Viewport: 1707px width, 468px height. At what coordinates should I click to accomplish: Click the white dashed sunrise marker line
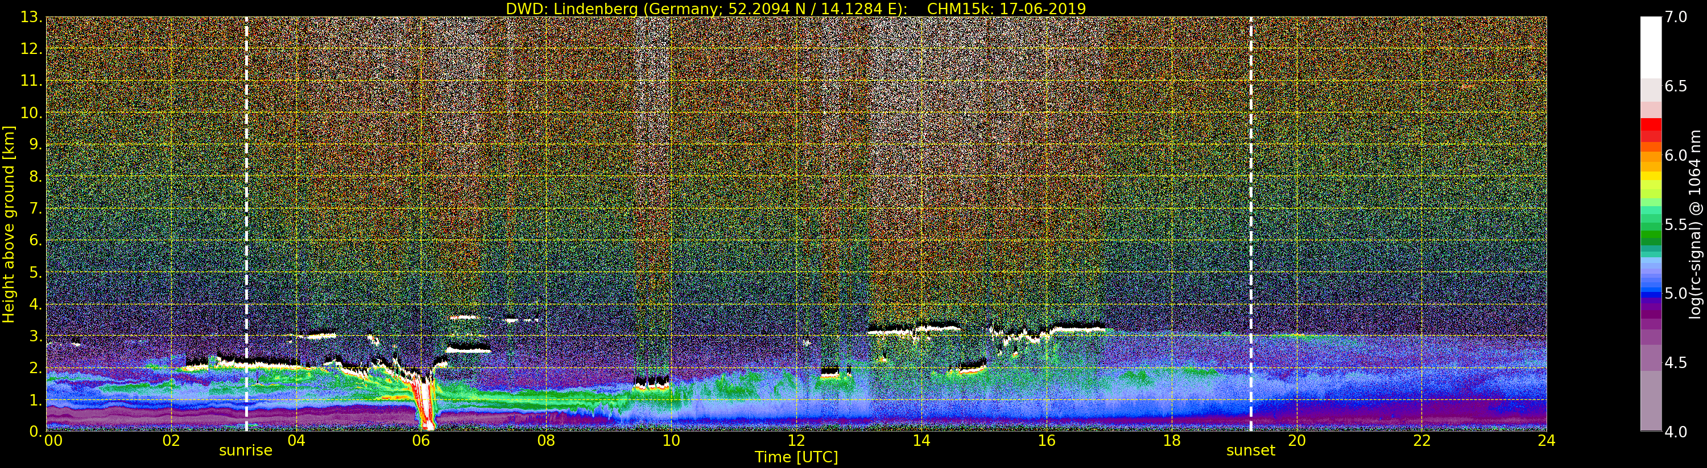click(x=246, y=224)
